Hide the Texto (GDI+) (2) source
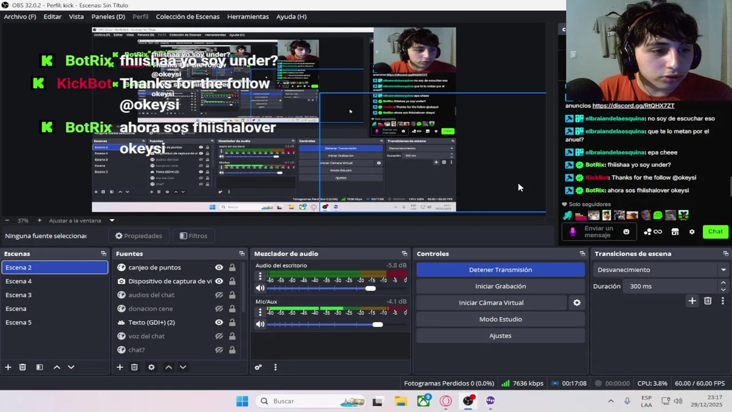This screenshot has height=412, width=732. click(x=219, y=322)
